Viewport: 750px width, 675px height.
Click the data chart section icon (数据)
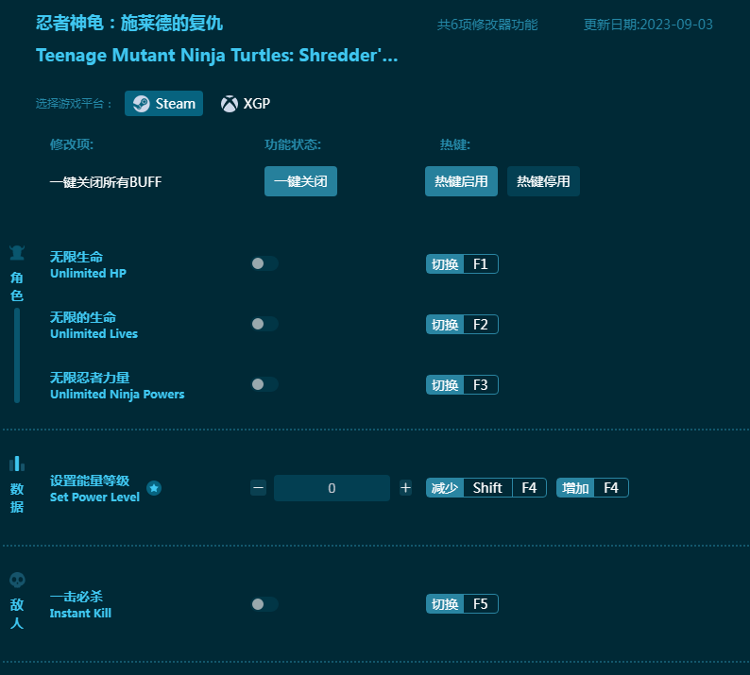coord(17,464)
